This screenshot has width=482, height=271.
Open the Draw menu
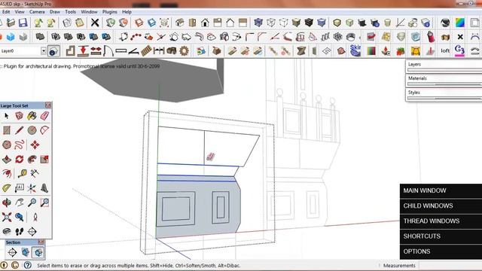55,12
